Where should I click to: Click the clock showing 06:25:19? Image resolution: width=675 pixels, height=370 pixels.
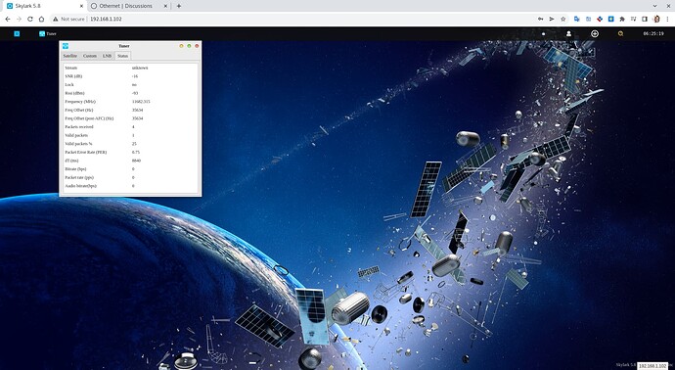653,33
